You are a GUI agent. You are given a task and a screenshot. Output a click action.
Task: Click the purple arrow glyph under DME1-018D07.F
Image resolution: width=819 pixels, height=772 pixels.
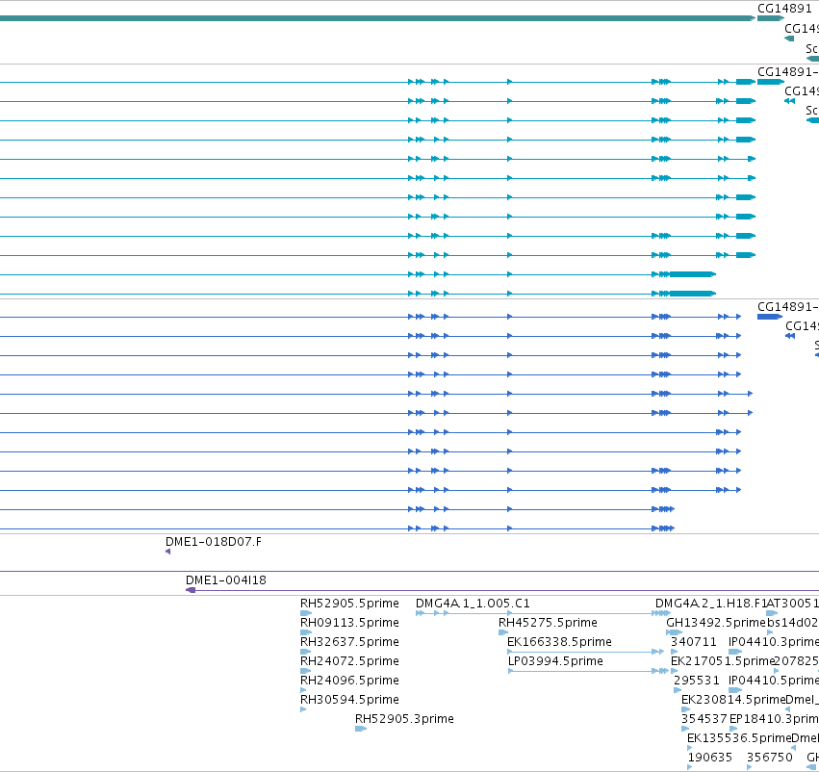[x=167, y=552]
